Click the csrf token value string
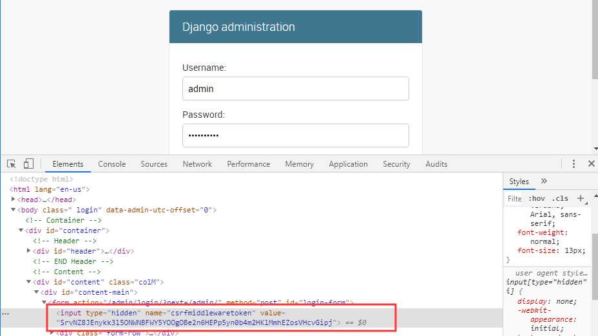 pos(197,322)
